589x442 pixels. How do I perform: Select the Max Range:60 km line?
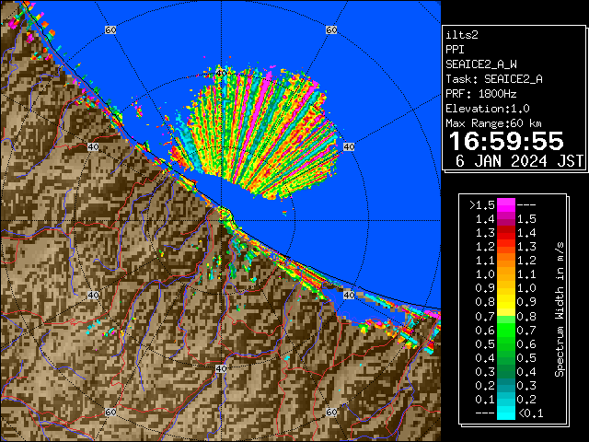pyautogui.click(x=493, y=123)
